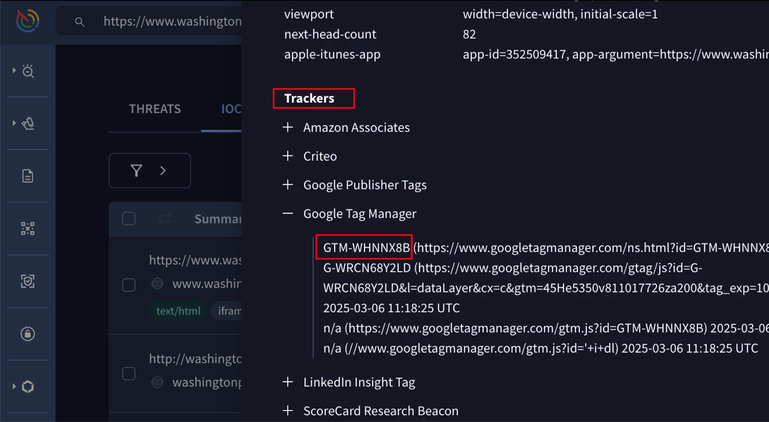Click the funnel filter icon
The image size is (769, 422).
[x=136, y=171]
